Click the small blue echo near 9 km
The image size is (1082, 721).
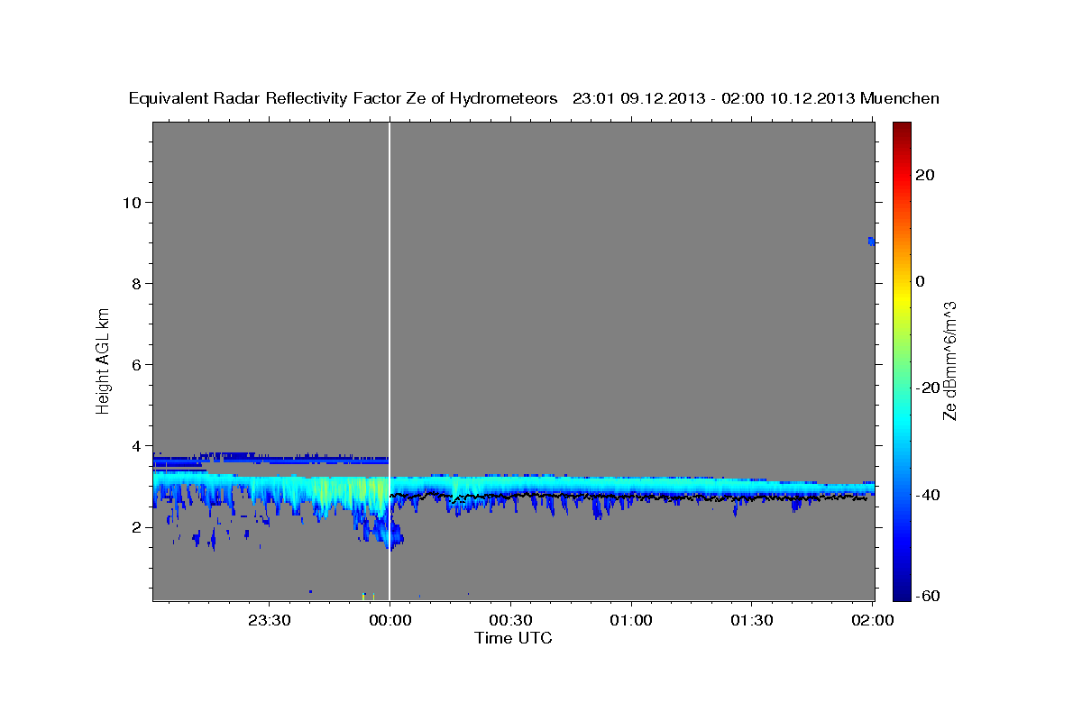click(x=872, y=241)
